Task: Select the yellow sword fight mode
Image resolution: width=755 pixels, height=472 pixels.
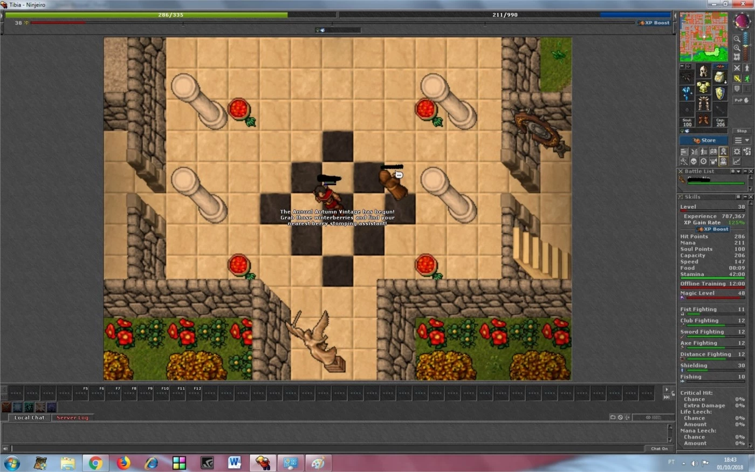Action: click(737, 79)
